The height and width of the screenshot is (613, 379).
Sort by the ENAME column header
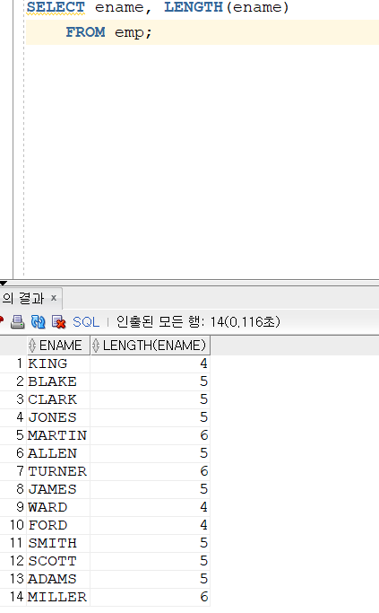58,346
